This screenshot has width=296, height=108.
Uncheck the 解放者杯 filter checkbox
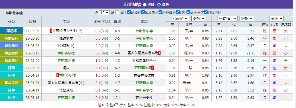click(x=143, y=13)
